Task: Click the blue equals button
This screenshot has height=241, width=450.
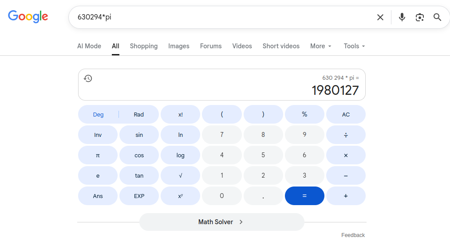Action: (304, 196)
